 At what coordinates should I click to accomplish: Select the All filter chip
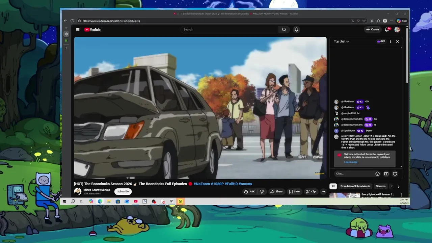[x=333, y=186]
